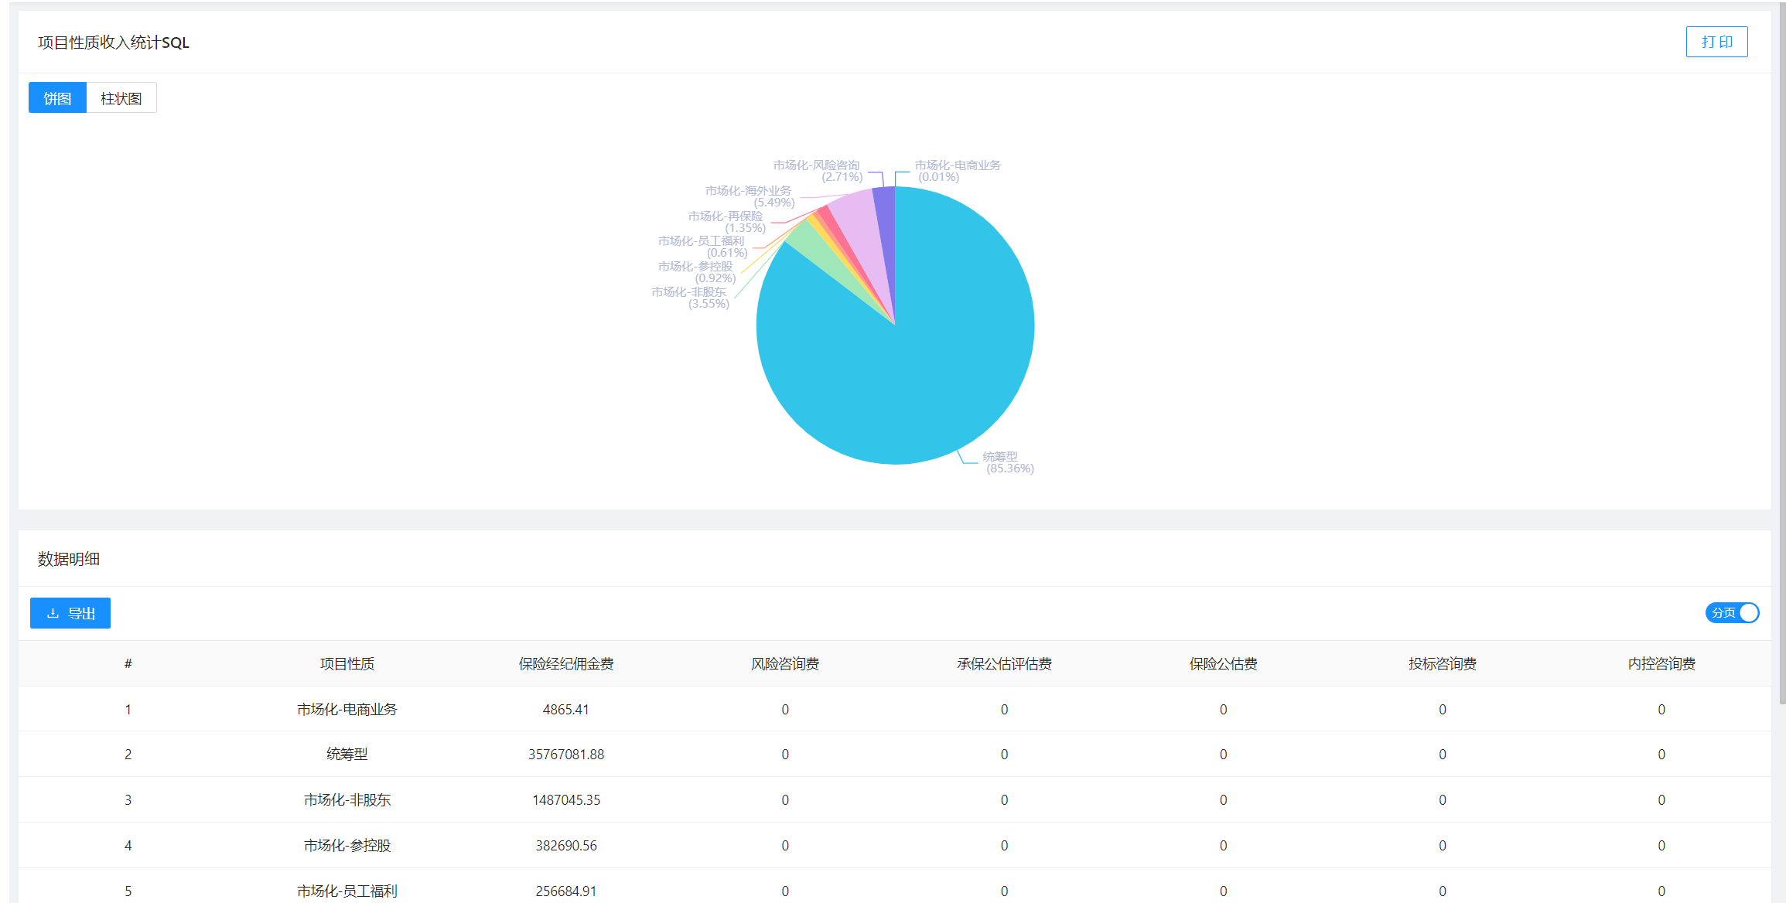Click the 项目性质 column header
Image resolution: width=1786 pixels, height=903 pixels.
pyautogui.click(x=347, y=663)
